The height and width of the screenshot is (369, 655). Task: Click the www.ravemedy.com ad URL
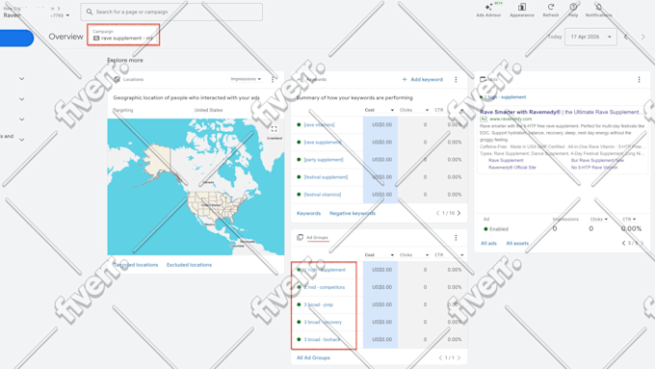pos(511,119)
